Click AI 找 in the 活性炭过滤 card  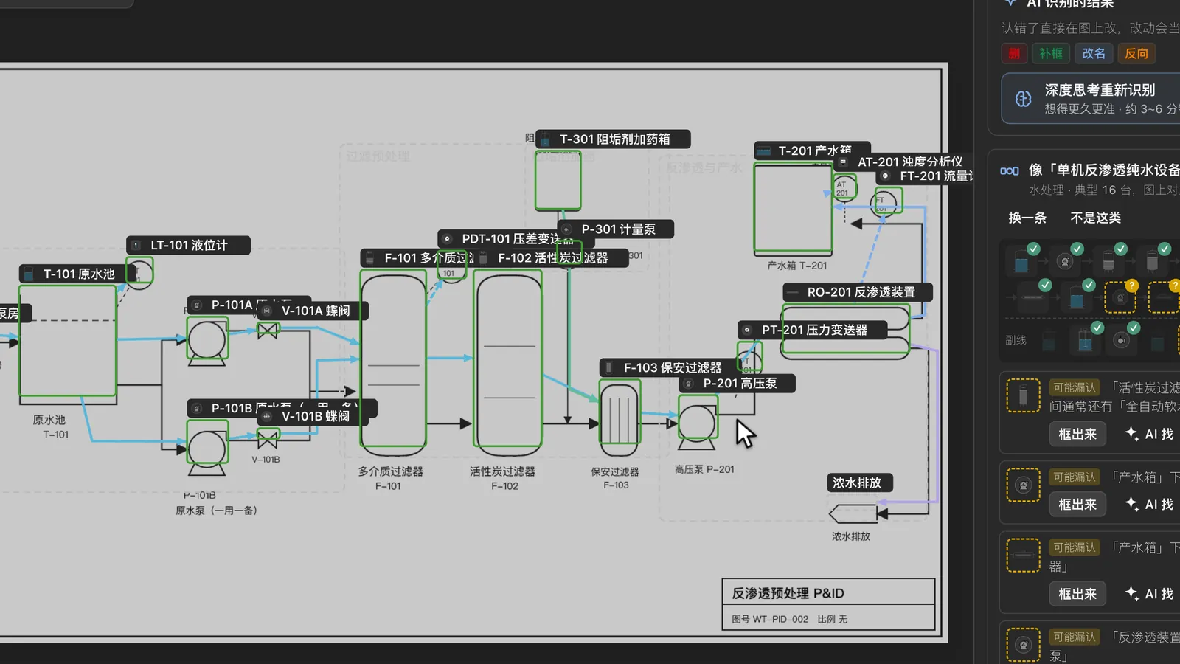(1149, 434)
